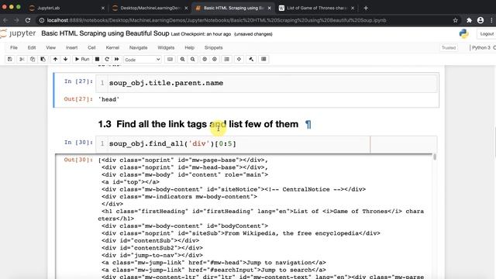This screenshot has width=496, height=279.
Task: Click the first magnifier icon in the toolbar
Action: coord(183,59)
